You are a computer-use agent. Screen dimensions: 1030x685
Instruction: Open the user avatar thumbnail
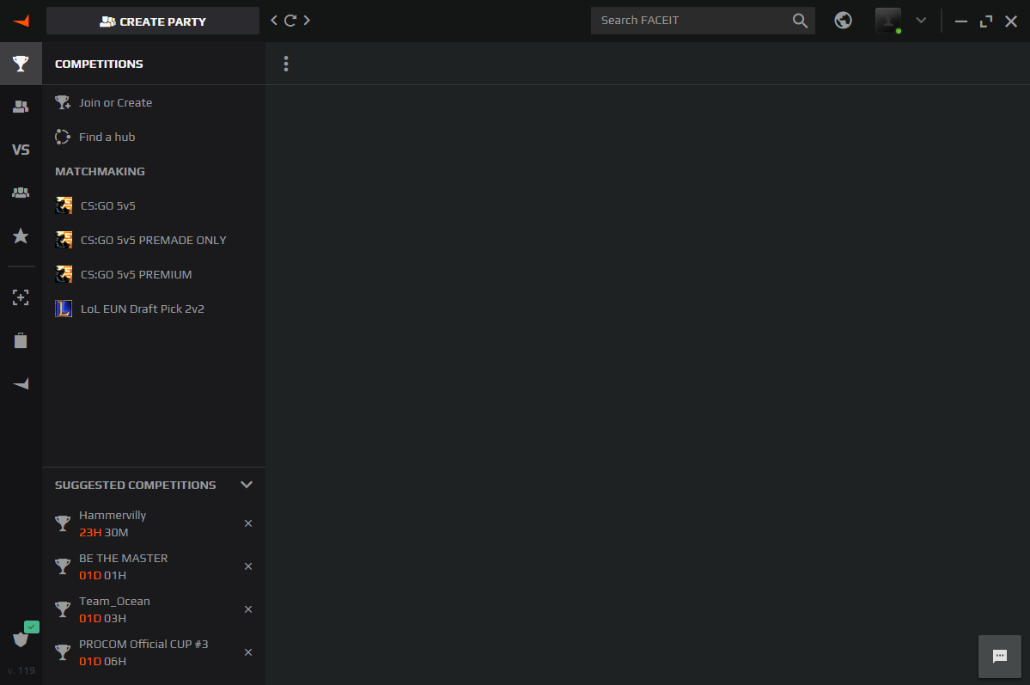coord(888,21)
